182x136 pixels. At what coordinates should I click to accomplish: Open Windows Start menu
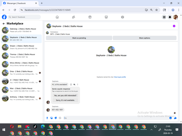(4, 130)
